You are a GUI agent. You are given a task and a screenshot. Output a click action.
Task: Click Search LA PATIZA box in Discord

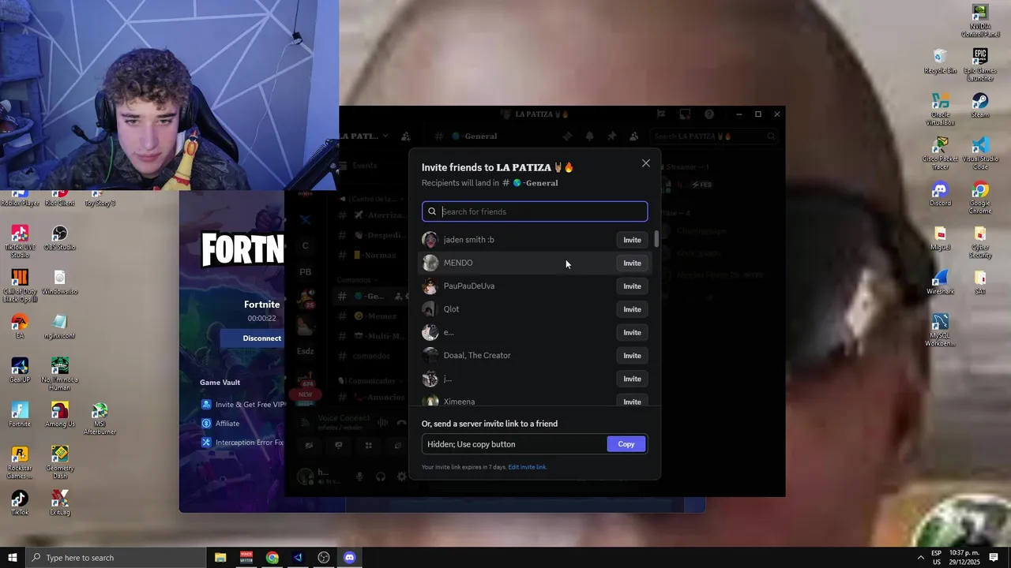pyautogui.click(x=715, y=136)
